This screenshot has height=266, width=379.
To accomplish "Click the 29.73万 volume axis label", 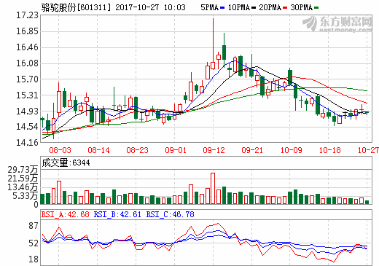I will click(x=23, y=170).
